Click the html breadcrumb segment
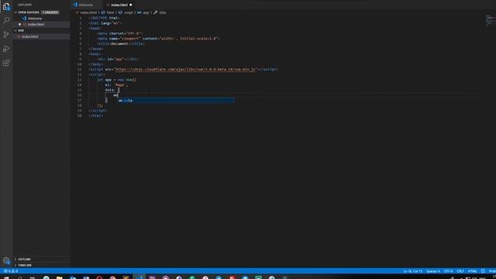Screen dimensions: 496x279 click(110, 12)
